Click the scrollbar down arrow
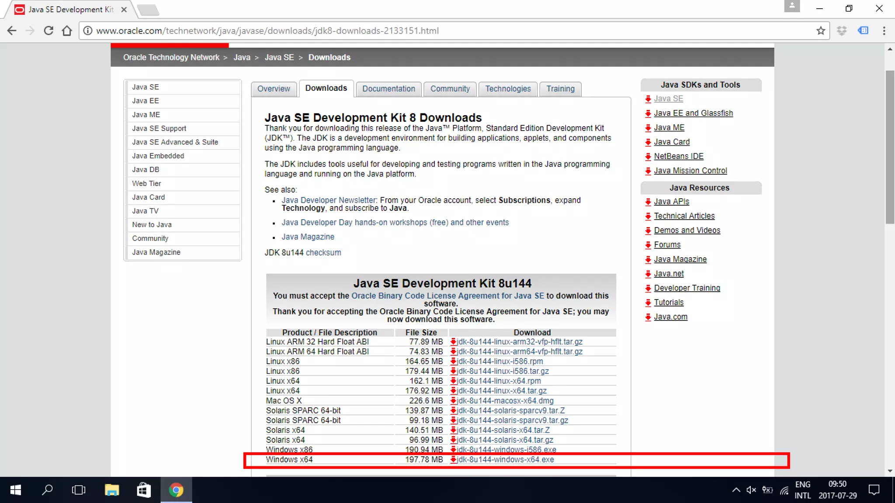The image size is (895, 503). pyautogui.click(x=890, y=471)
